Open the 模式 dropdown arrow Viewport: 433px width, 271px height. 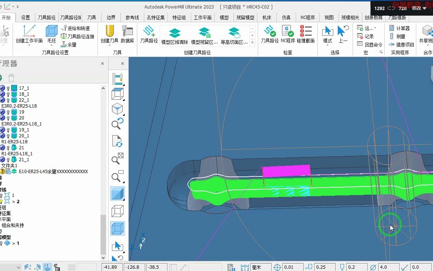tap(327, 45)
